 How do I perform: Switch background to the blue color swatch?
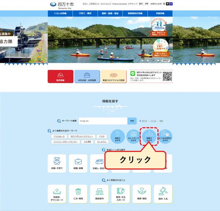pyautogui.click(x=171, y=4)
